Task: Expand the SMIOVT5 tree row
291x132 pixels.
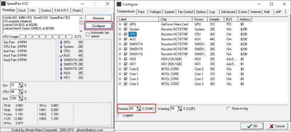Action: [120, 49]
